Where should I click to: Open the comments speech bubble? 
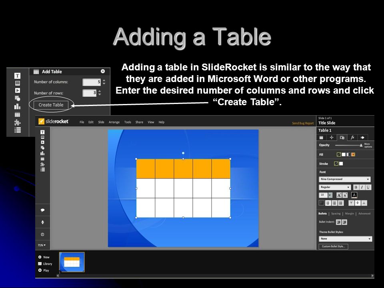coord(42,210)
